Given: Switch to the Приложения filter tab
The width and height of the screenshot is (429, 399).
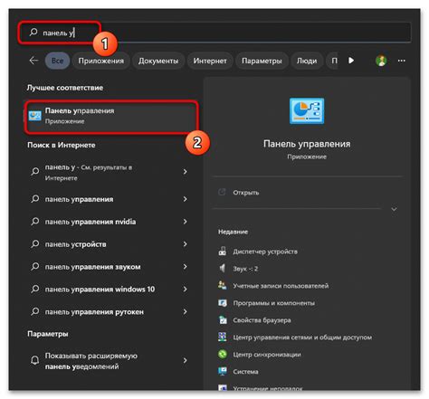Looking at the screenshot, I should click(101, 61).
